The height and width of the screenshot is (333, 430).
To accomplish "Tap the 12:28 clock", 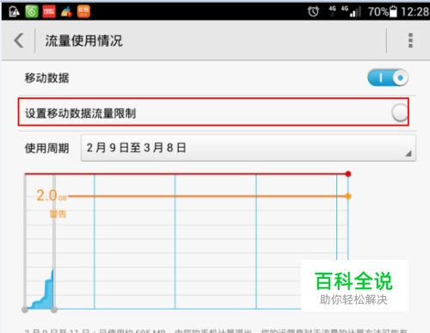I will (415, 11).
